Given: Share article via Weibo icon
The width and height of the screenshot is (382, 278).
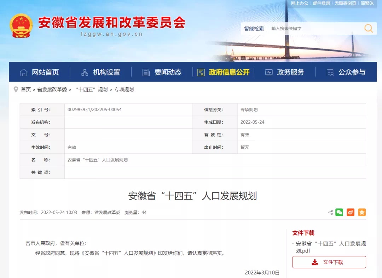Looking at the screenshot, I should (351, 212).
